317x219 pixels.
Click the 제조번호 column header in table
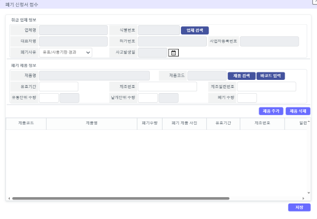coord(262,124)
